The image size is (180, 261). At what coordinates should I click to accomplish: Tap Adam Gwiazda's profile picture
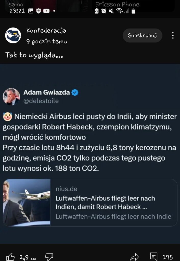click(11, 97)
